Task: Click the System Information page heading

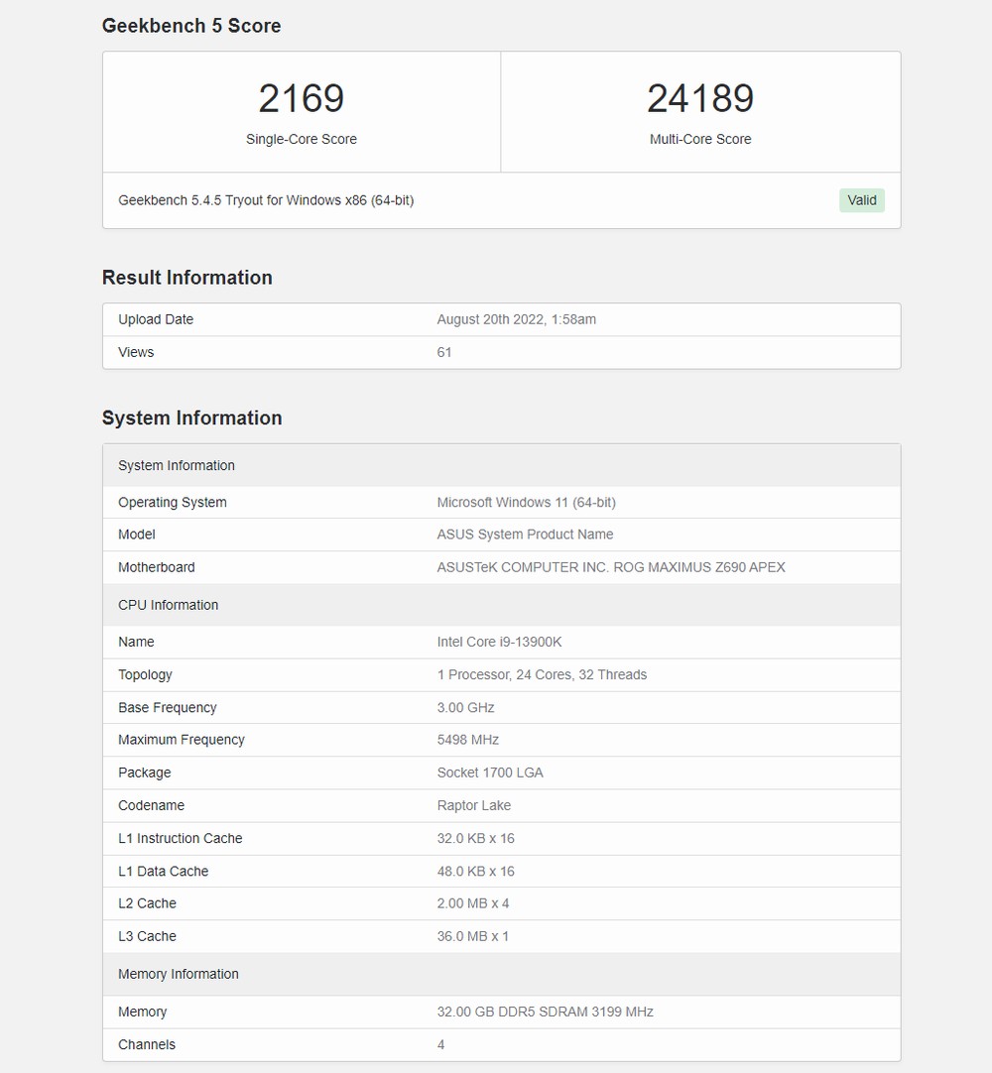Action: tap(191, 417)
